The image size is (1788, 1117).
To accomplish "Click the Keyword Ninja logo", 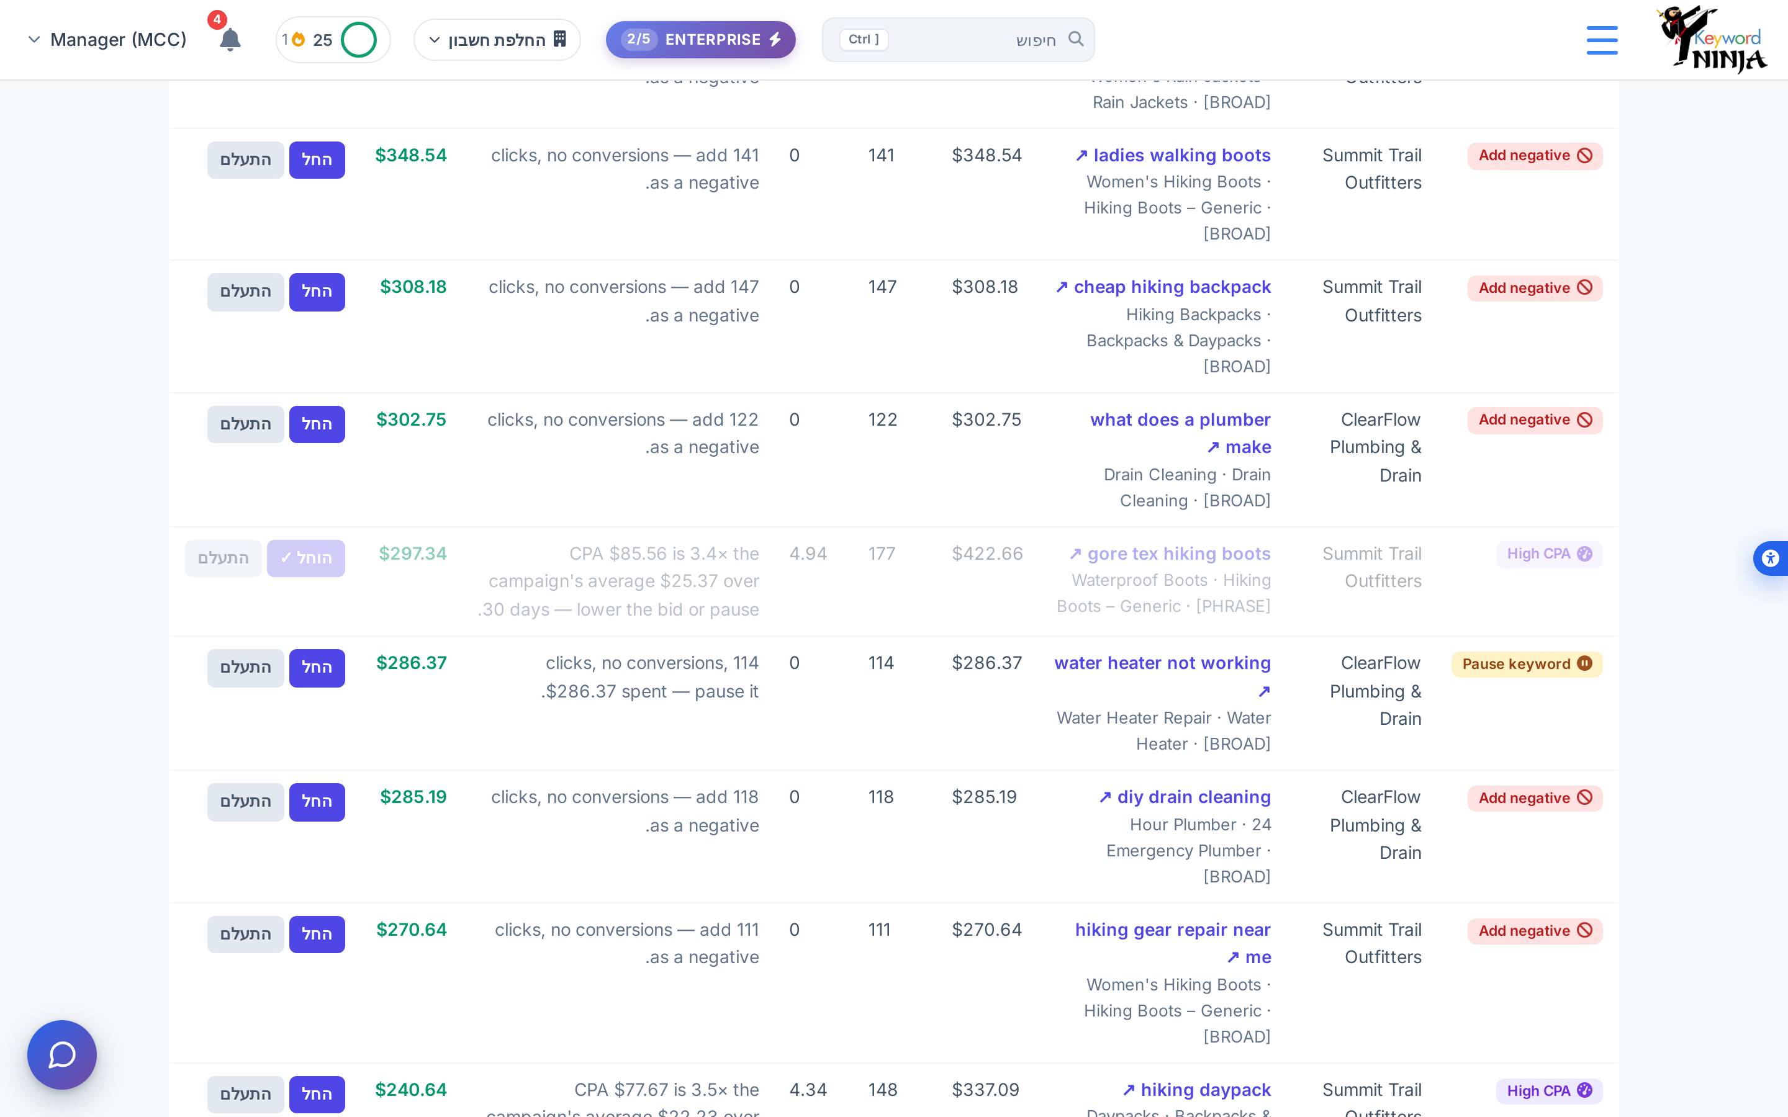I will (x=1710, y=39).
